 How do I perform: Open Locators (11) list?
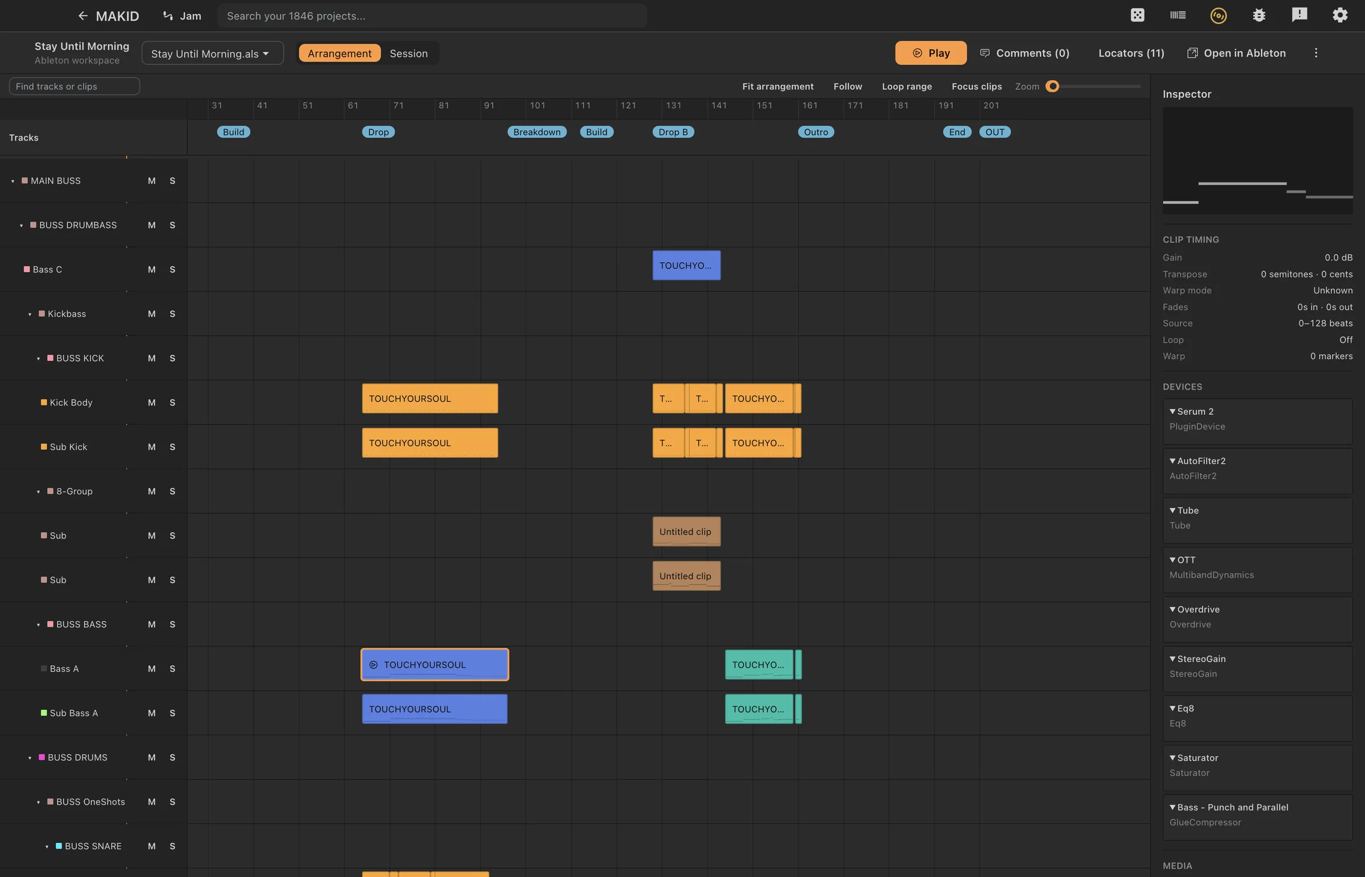pyautogui.click(x=1131, y=53)
